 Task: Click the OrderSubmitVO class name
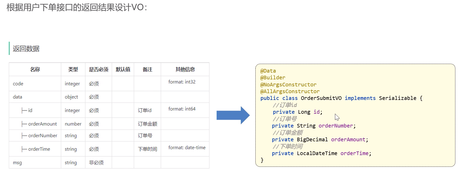(321, 98)
